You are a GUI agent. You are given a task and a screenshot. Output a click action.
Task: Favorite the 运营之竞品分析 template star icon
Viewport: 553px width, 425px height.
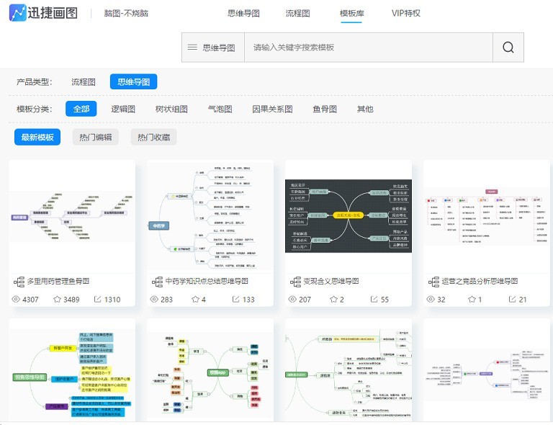(x=472, y=299)
